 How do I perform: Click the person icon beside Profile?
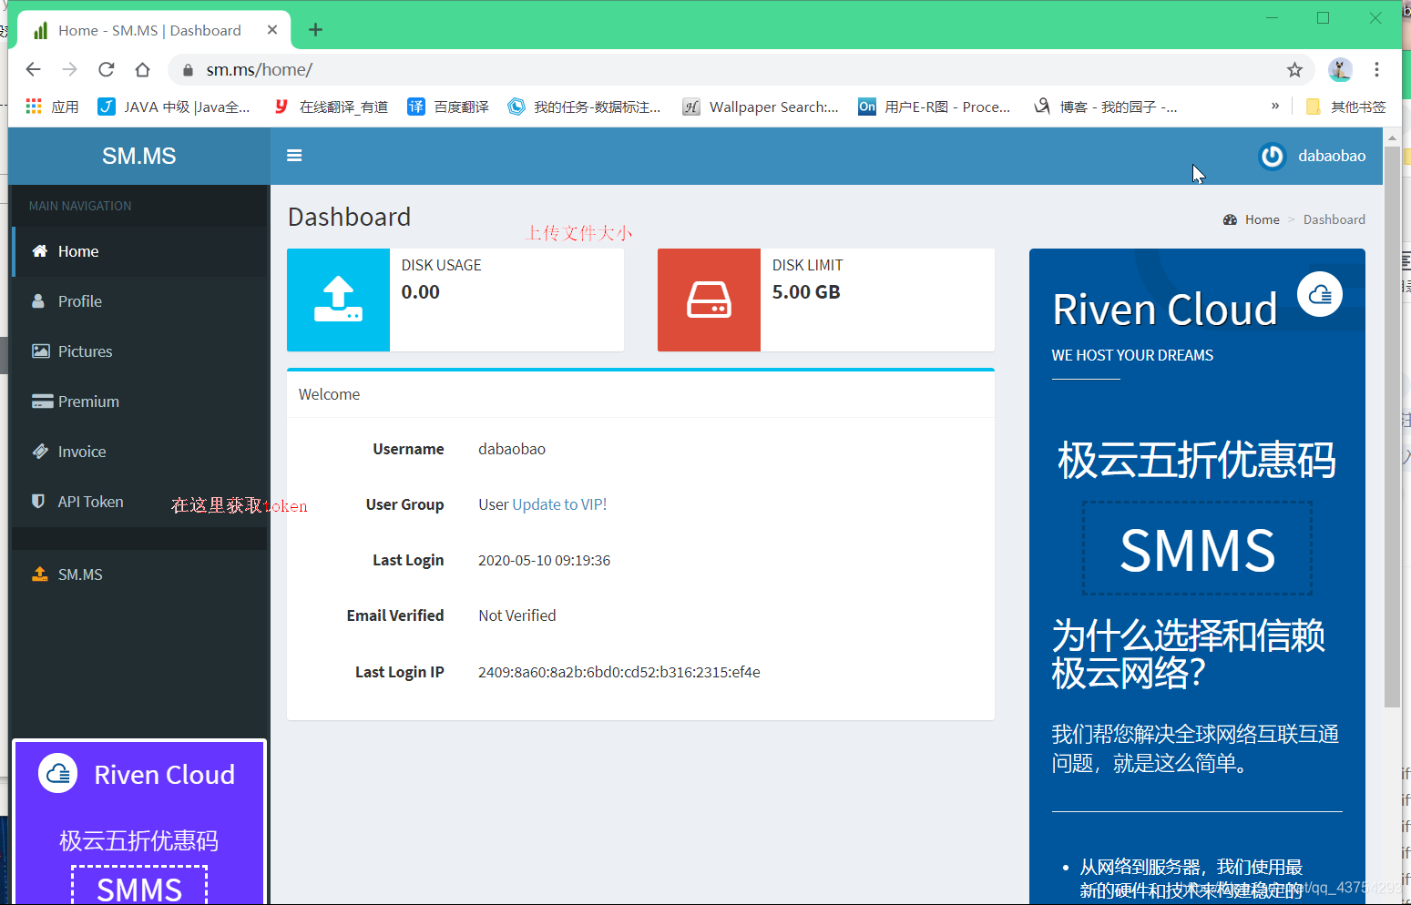coord(38,301)
